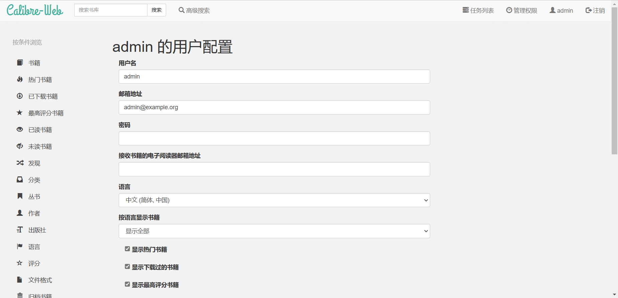Image resolution: width=618 pixels, height=298 pixels.
Task: Click the 已读书籍 eye icon
Action: pos(20,129)
